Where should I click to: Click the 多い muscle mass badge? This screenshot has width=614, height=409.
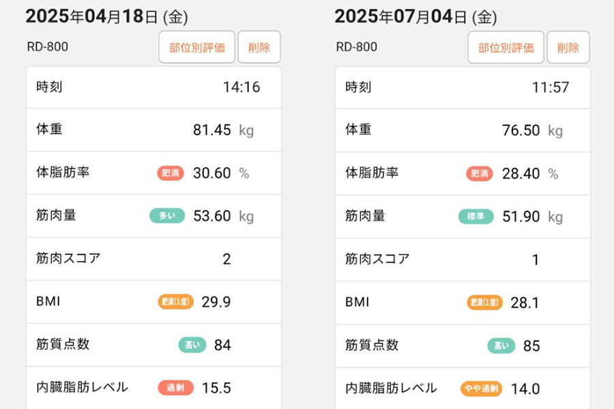tap(167, 215)
